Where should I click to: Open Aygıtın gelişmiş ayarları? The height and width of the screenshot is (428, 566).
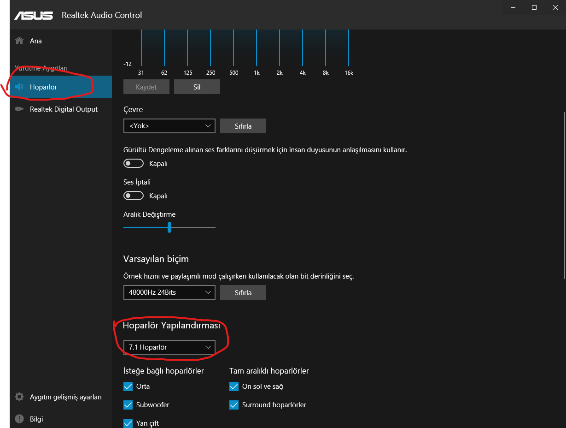click(x=61, y=397)
